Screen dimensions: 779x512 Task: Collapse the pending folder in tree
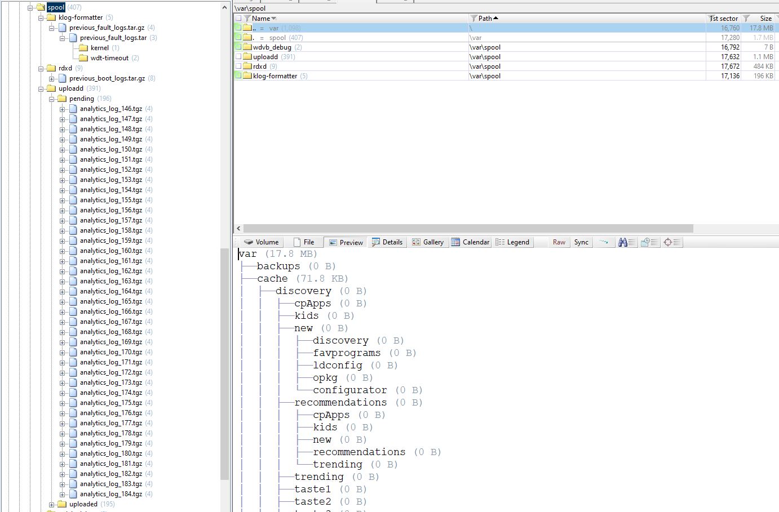(52, 99)
